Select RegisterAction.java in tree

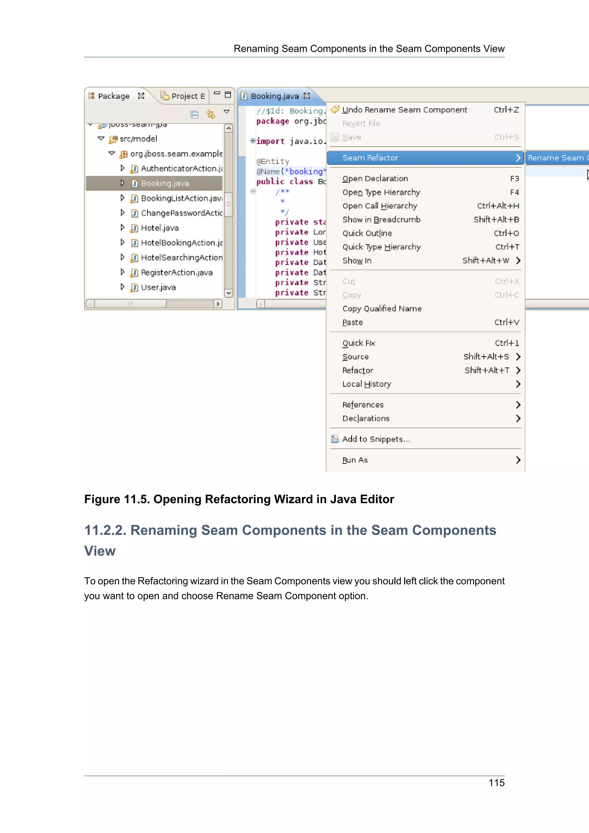[177, 272]
